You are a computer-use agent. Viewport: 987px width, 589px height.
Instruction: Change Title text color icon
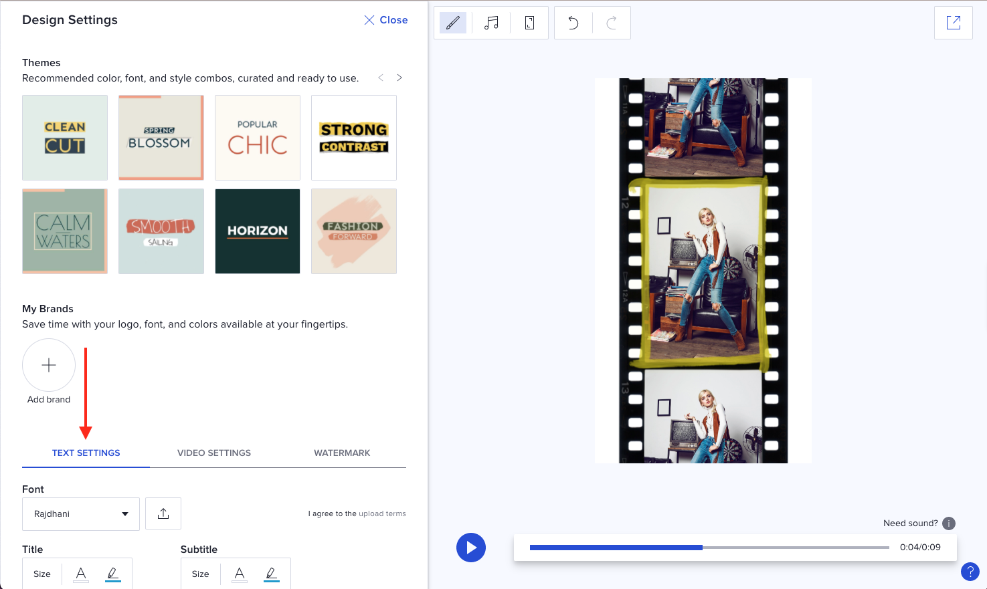[x=81, y=574]
